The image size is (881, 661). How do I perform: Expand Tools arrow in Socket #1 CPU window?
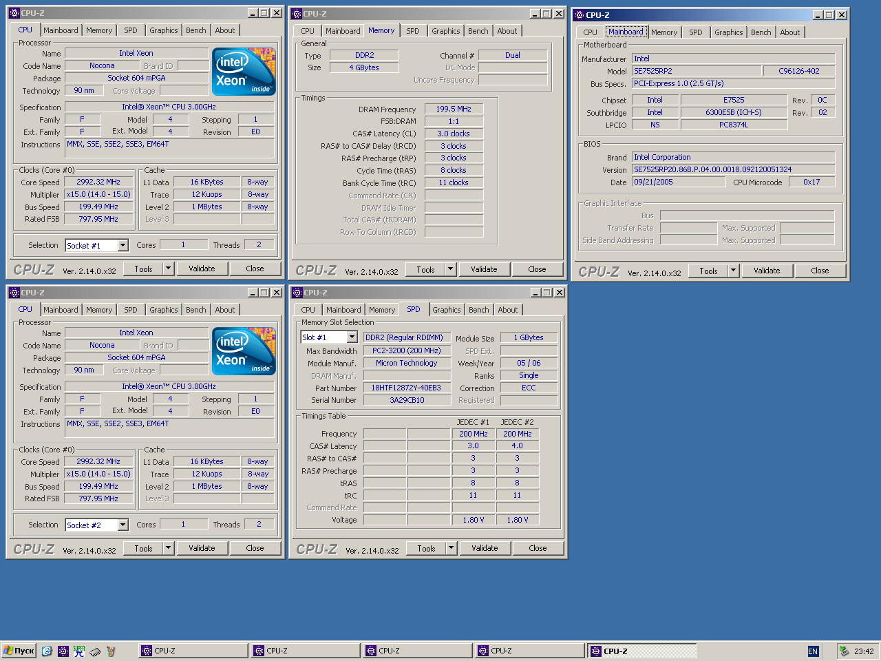click(x=169, y=269)
